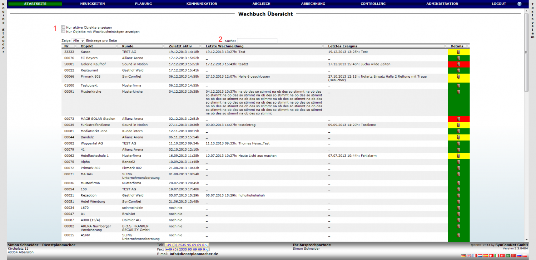Switch language to German flag
Screen dimensions: 536x260
[x=463, y=256]
